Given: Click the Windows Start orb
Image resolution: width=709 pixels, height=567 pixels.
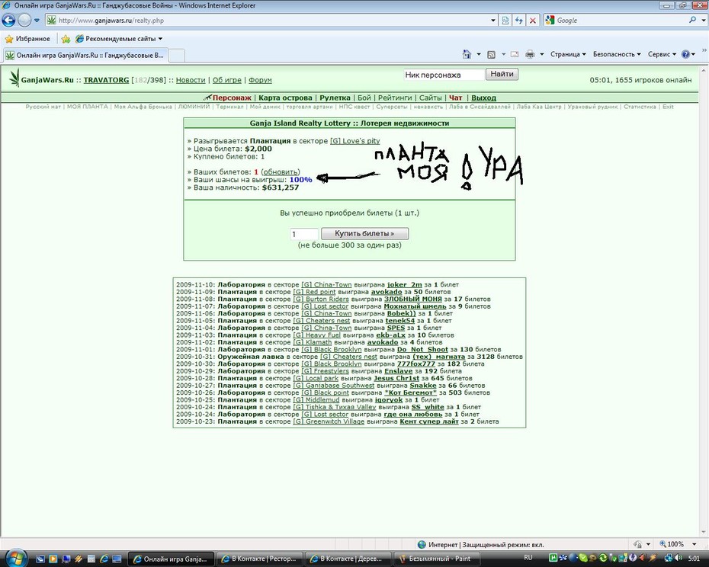Looking at the screenshot, I should [x=16, y=559].
